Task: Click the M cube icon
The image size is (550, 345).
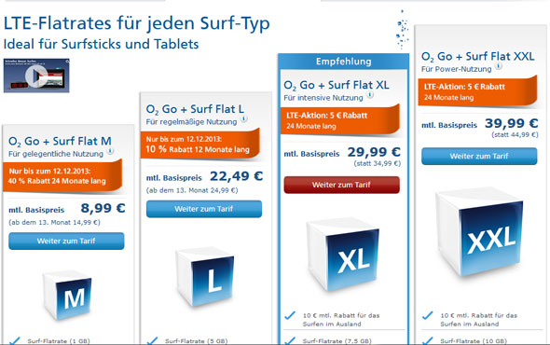Action: pos(67,296)
